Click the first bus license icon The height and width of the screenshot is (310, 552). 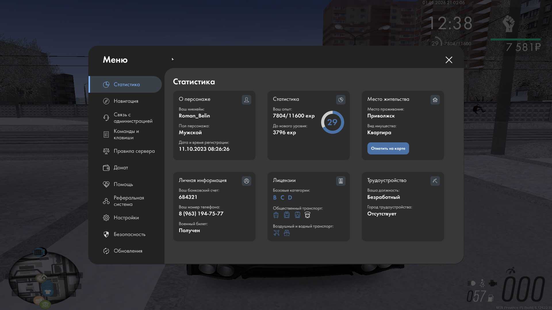[x=276, y=215]
